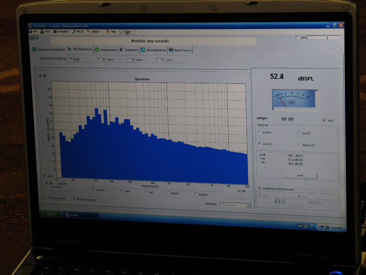Select the "A" curve response weighting

pyautogui.click(x=99, y=59)
